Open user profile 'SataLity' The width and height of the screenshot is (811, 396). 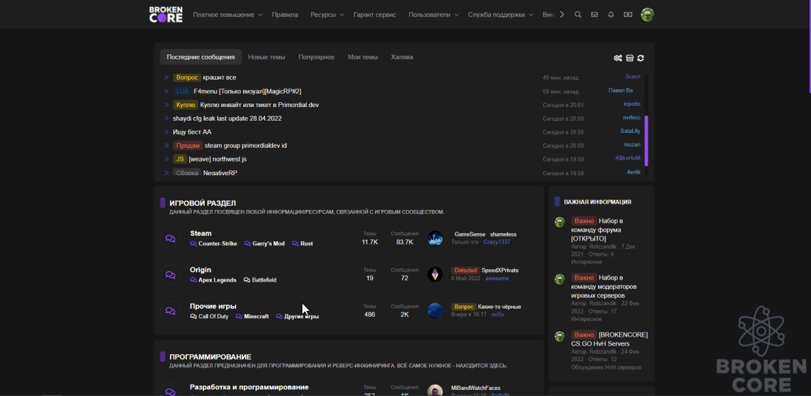click(x=630, y=131)
